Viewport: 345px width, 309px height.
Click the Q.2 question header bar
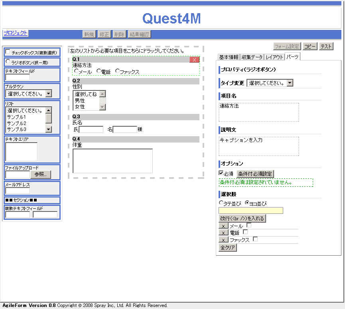click(136, 81)
